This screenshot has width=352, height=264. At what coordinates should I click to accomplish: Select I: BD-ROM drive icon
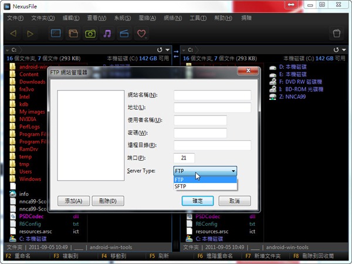coord(273,89)
